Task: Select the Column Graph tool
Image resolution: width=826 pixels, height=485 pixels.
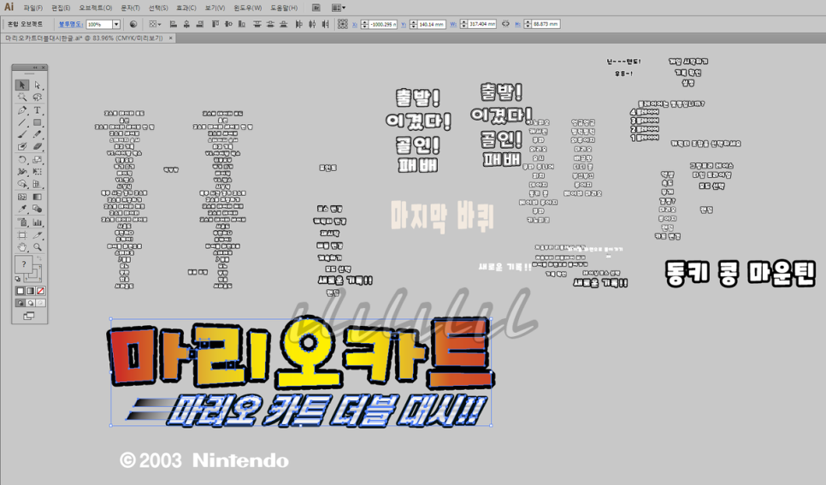Action: [38, 222]
